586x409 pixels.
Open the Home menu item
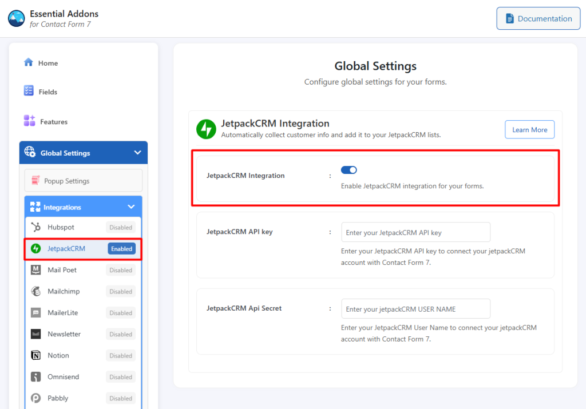coord(48,63)
